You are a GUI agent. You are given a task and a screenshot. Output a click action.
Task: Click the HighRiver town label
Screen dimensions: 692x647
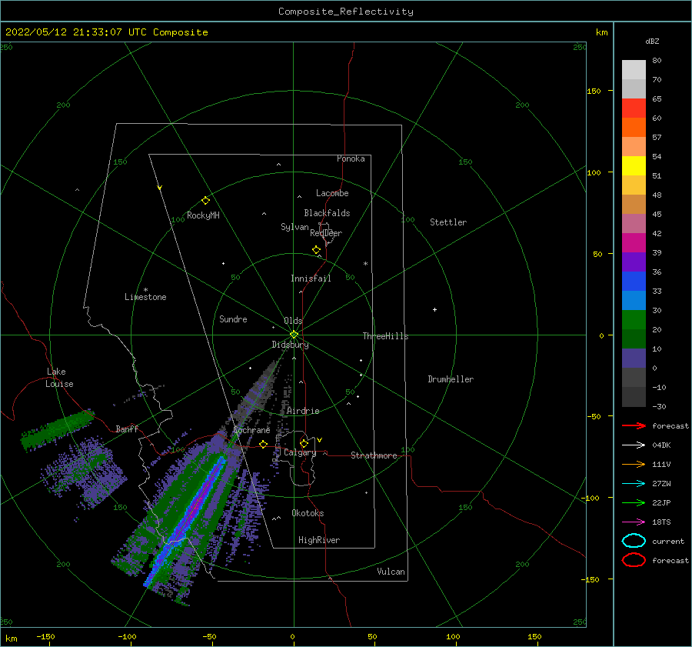point(319,540)
